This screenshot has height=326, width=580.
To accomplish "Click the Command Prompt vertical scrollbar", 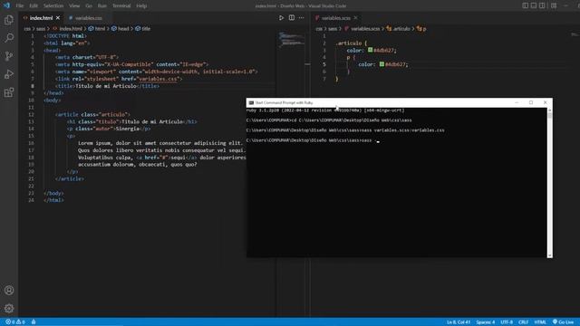I will [x=550, y=183].
